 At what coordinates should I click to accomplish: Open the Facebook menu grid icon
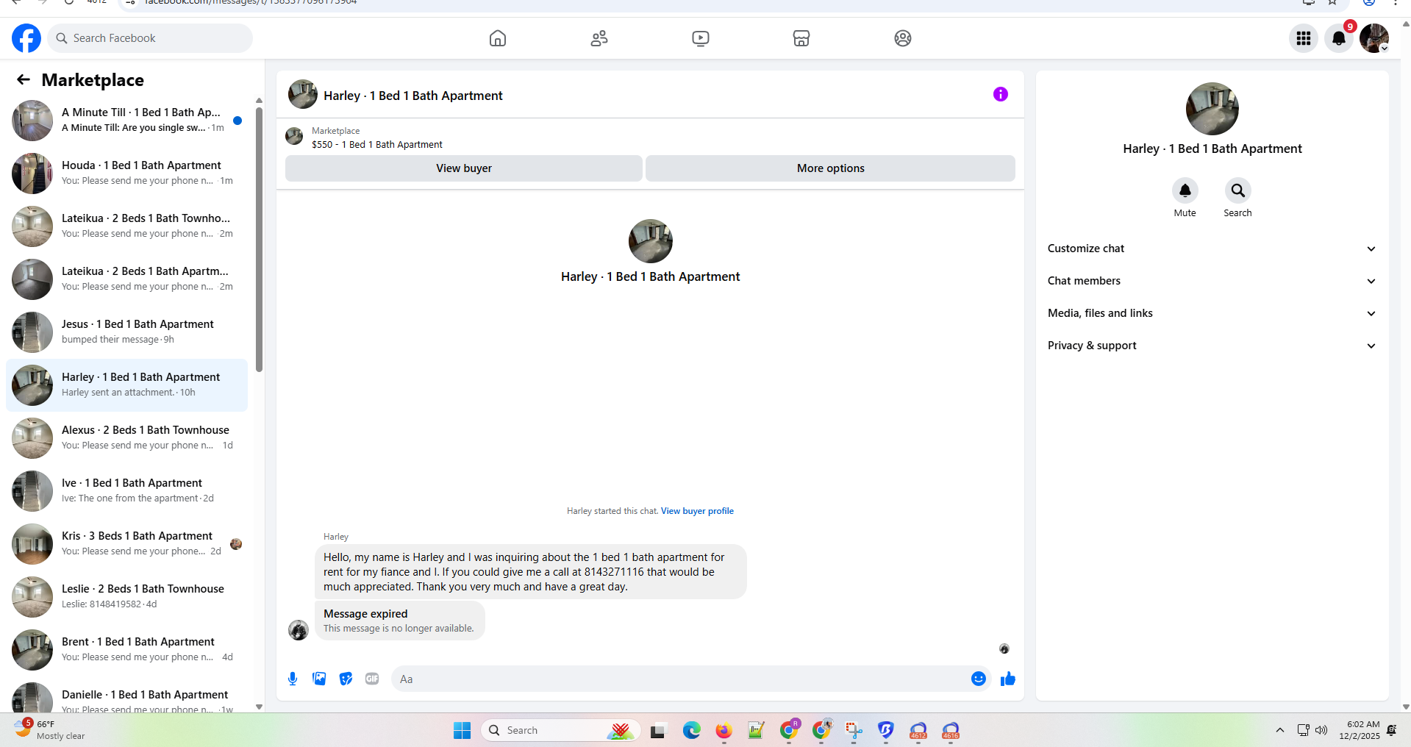pyautogui.click(x=1304, y=38)
